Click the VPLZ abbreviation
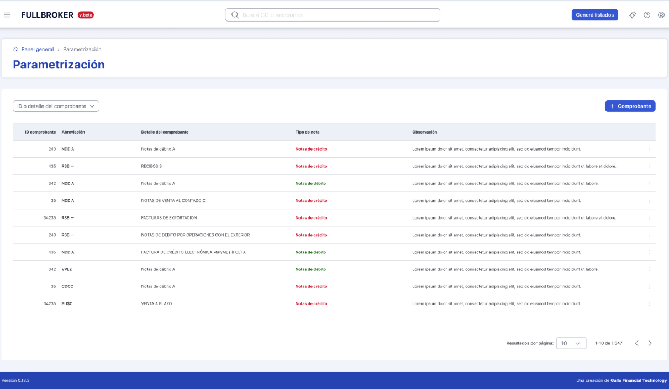 pyautogui.click(x=67, y=269)
